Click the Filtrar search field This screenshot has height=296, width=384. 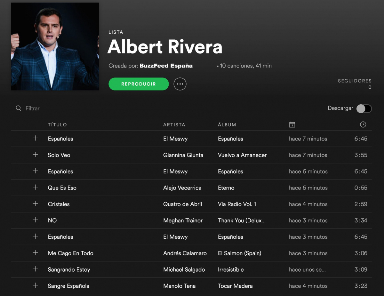[33, 108]
